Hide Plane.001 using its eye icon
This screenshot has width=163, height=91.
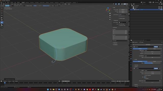click(160, 10)
